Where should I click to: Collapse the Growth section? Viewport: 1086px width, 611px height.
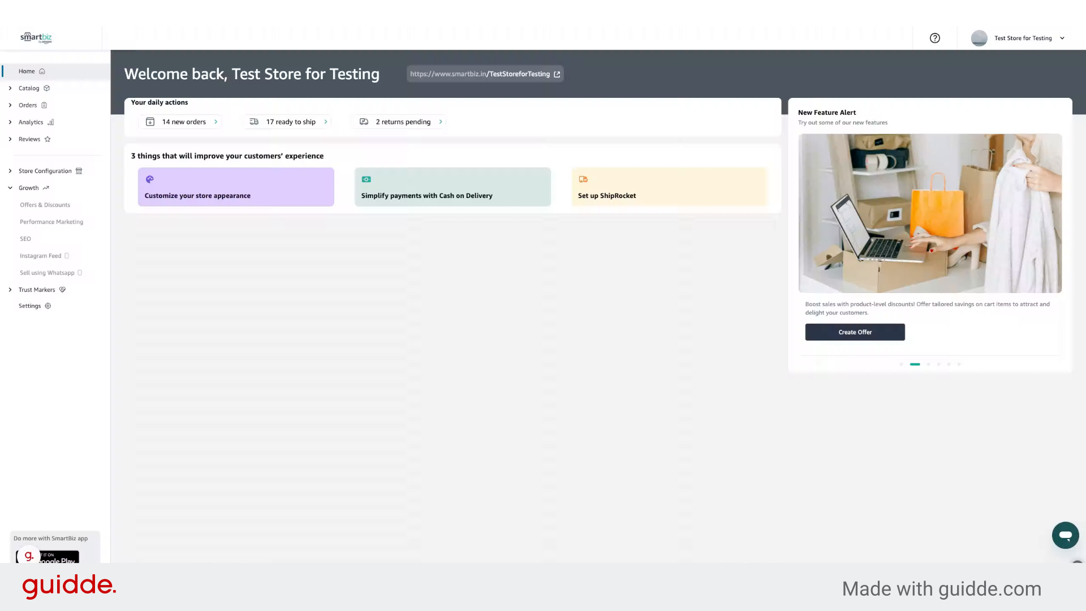point(10,188)
